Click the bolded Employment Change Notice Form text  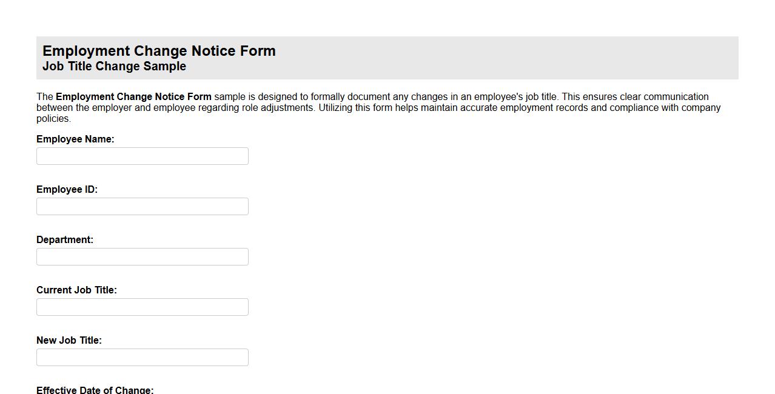133,96
